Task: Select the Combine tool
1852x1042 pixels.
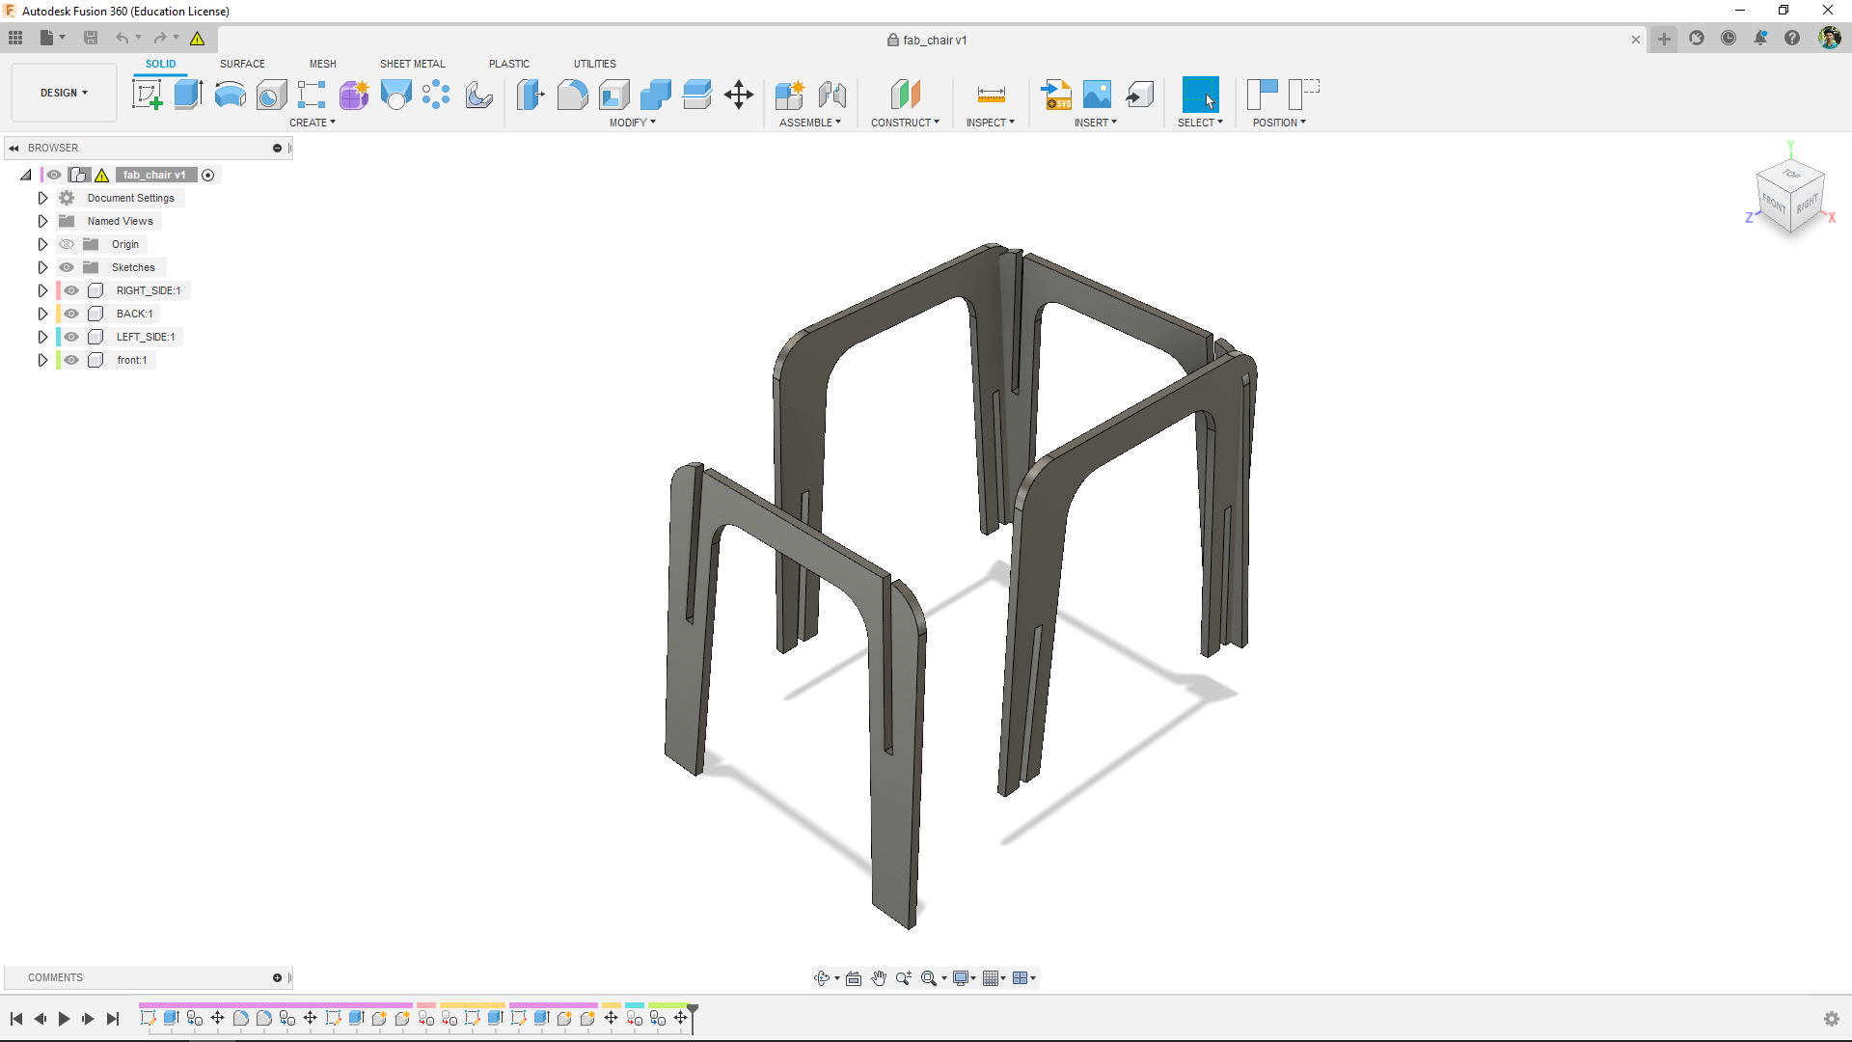Action: click(x=655, y=95)
